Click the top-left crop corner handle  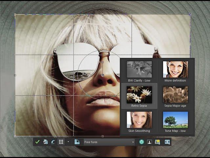click(15, 14)
